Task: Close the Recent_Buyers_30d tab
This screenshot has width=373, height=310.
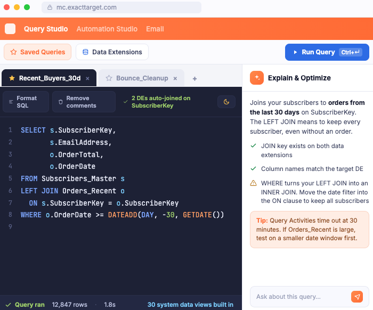Action: 87,78
